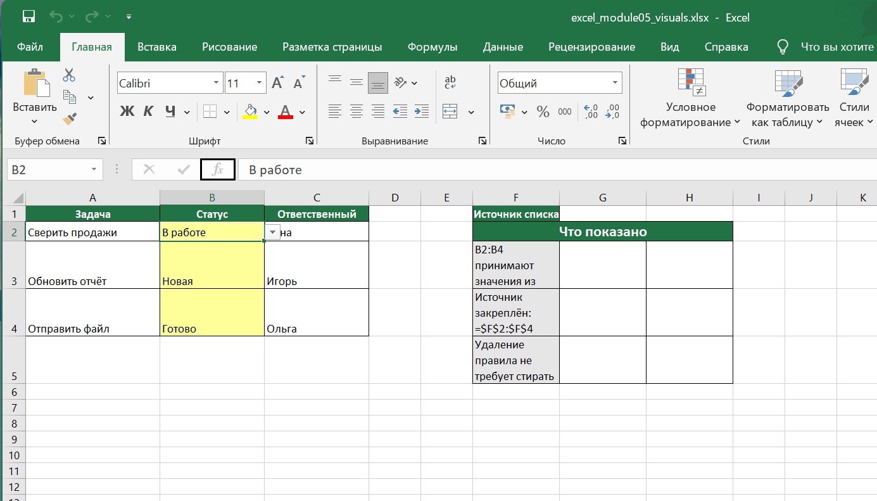This screenshot has width=877, height=501.
Task: Apply percent style format
Action: (x=543, y=112)
